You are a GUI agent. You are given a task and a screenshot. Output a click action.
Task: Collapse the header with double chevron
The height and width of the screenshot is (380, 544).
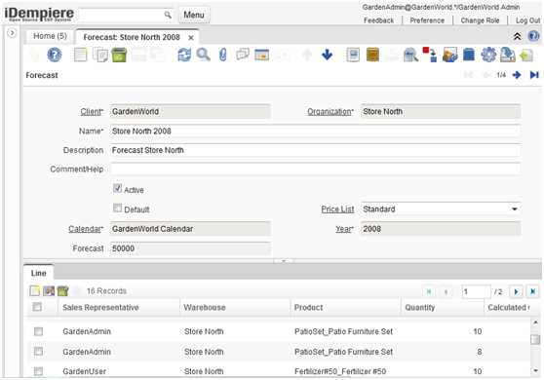coord(517,36)
